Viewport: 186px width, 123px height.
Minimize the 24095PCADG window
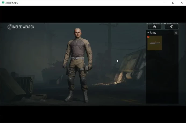165,3
